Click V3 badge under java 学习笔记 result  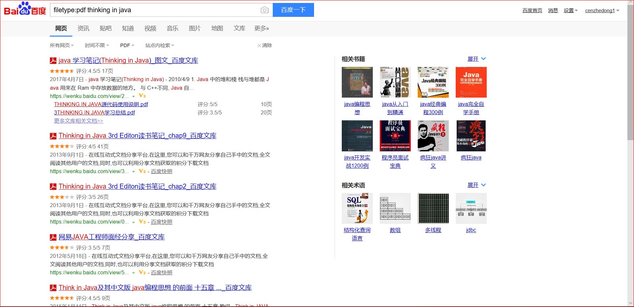pos(142,96)
